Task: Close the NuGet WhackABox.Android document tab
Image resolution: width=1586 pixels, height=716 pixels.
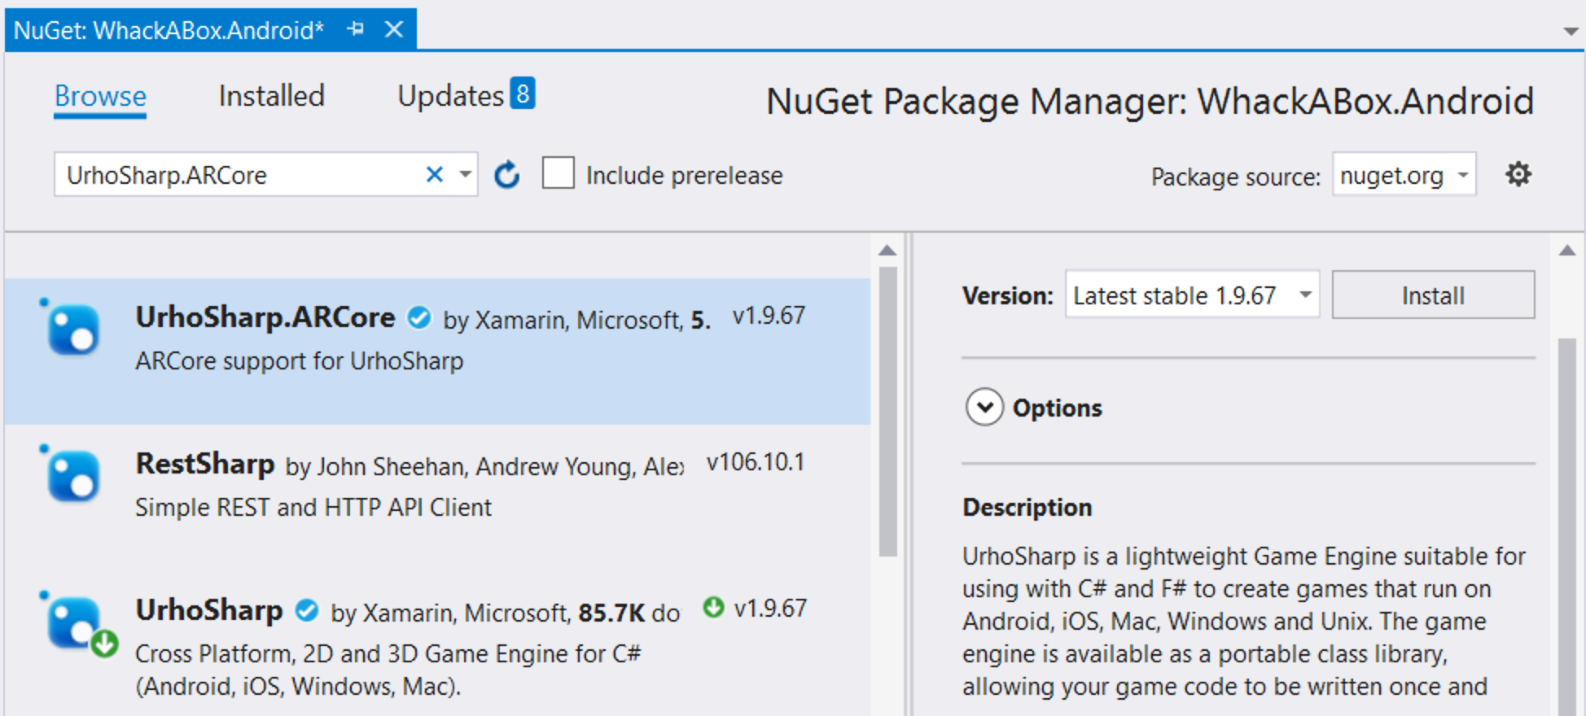Action: (x=394, y=29)
